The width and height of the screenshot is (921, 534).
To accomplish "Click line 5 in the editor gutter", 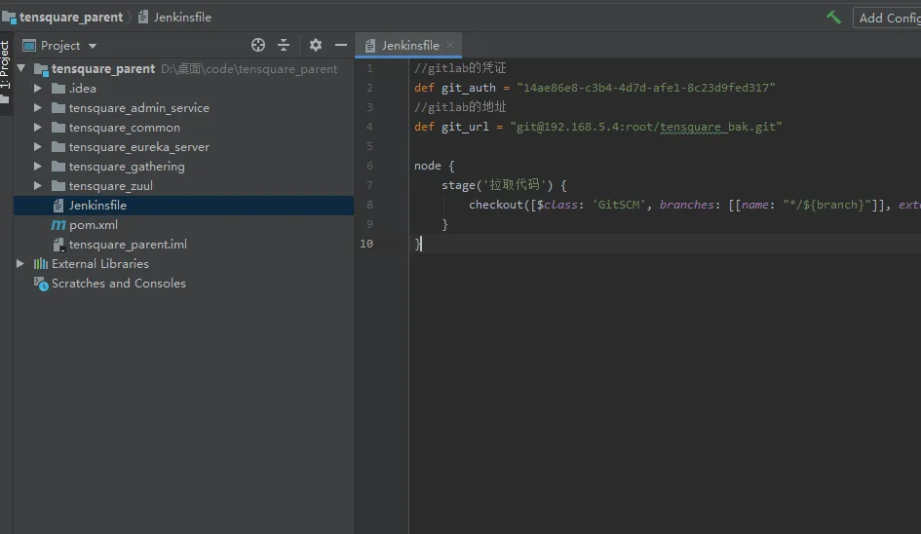I will pyautogui.click(x=369, y=146).
